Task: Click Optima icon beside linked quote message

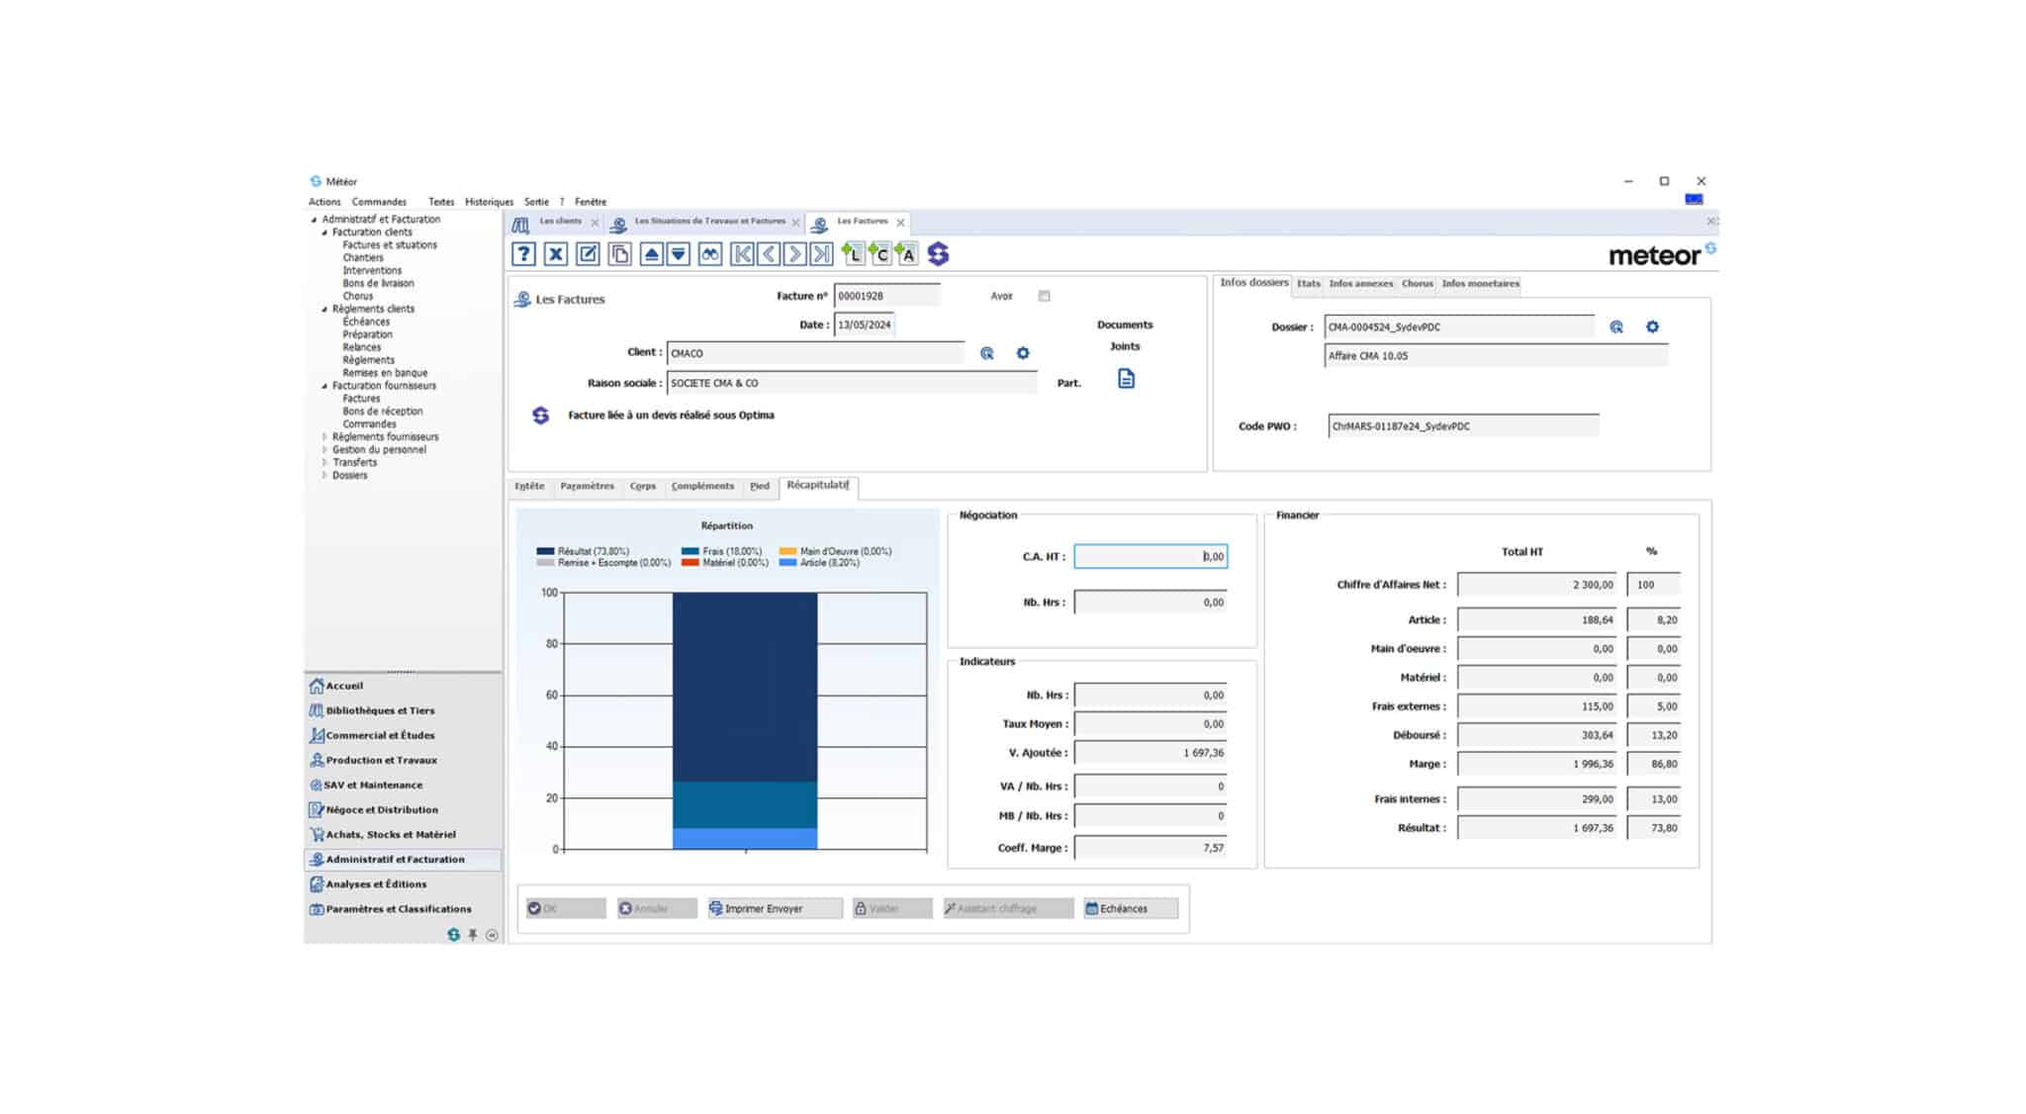Action: point(540,416)
